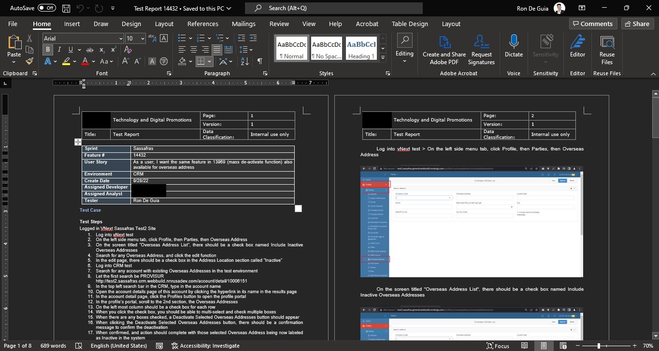Open the Insert ribbon tab
Image resolution: width=659 pixels, height=351 pixels.
(72, 24)
